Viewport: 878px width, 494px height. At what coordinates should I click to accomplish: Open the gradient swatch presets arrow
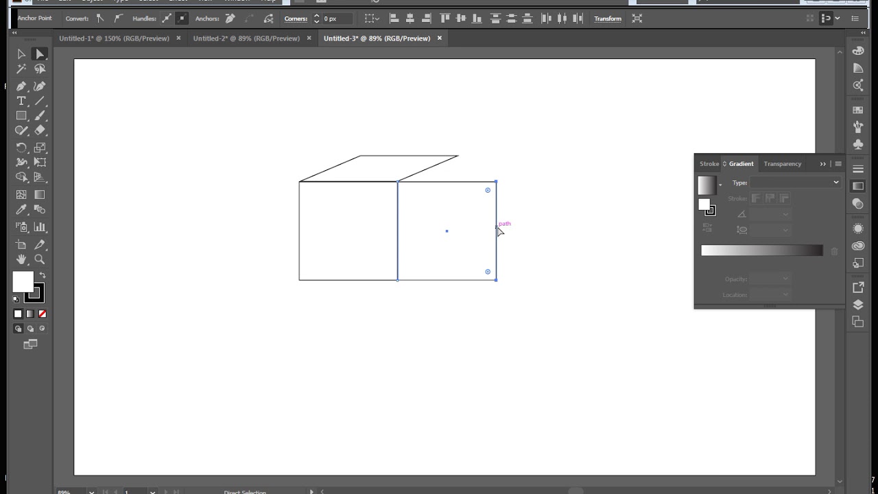[720, 185]
